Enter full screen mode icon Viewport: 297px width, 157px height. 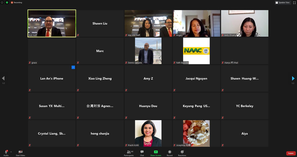(x=294, y=3)
